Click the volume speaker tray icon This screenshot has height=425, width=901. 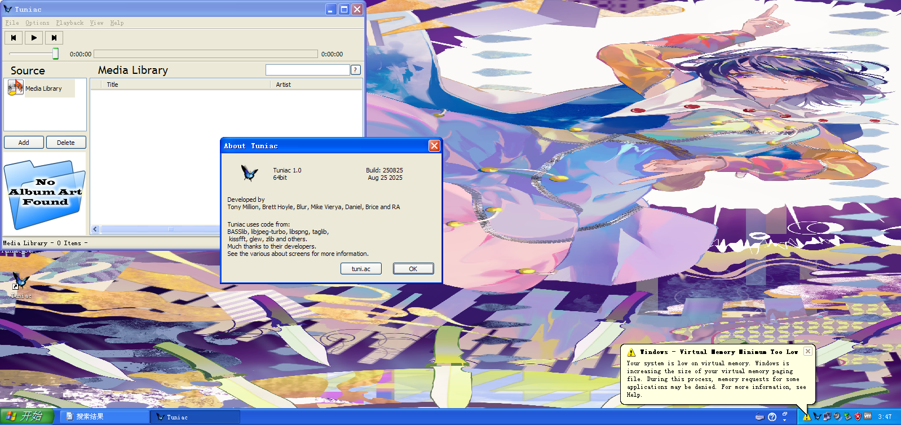tap(837, 417)
